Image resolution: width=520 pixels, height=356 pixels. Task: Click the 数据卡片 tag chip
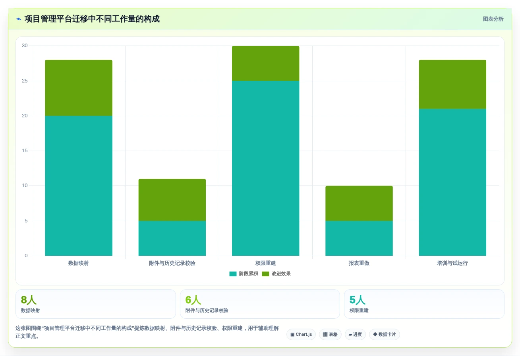385,335
